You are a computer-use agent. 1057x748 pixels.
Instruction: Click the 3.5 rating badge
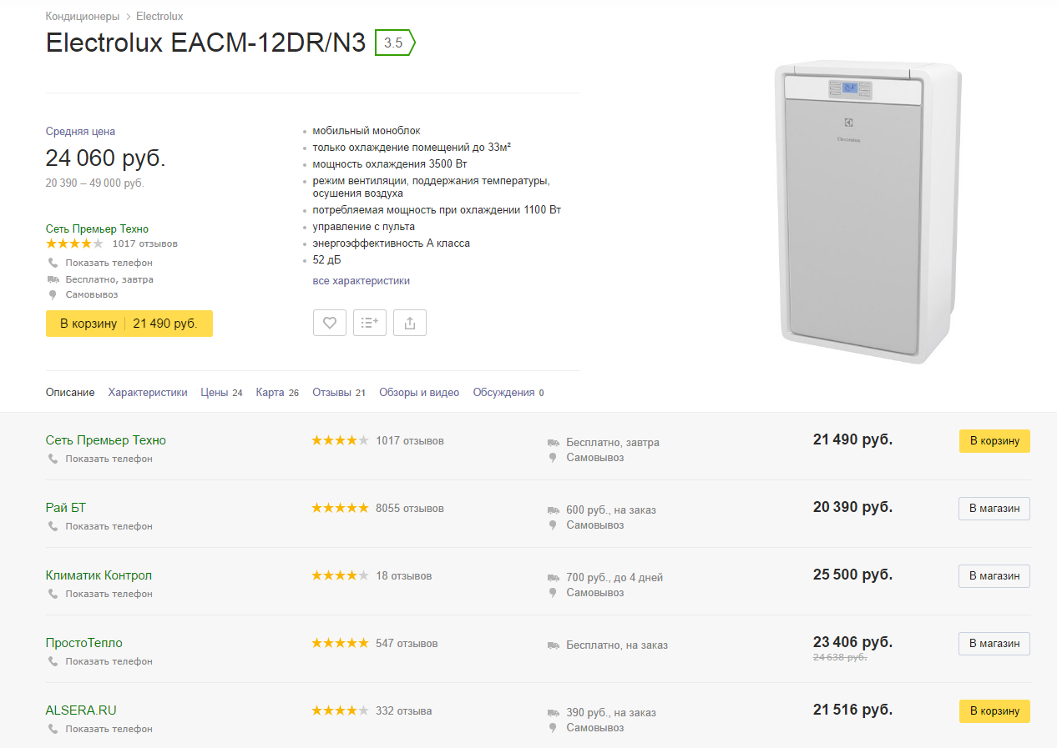394,43
